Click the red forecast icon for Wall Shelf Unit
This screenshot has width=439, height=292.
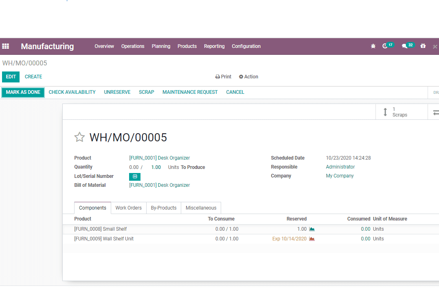click(x=312, y=239)
